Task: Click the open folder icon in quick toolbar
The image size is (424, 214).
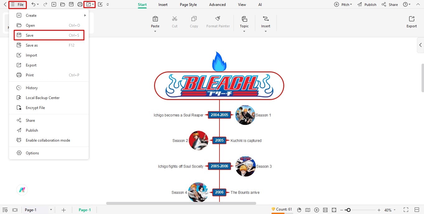Action: pos(63,5)
